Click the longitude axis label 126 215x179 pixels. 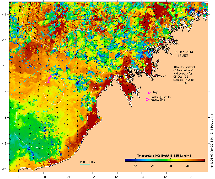pos(191,177)
